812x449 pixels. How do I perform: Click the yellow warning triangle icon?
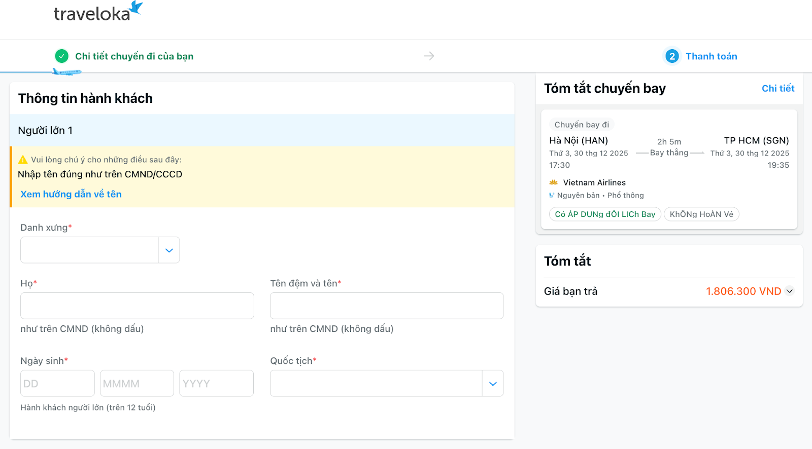coord(23,160)
